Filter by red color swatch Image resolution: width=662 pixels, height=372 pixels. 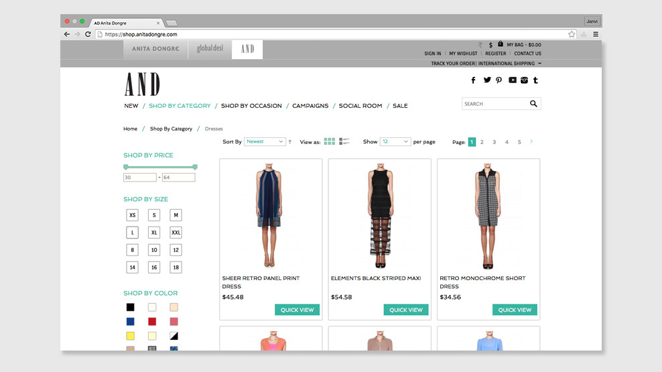[152, 322]
